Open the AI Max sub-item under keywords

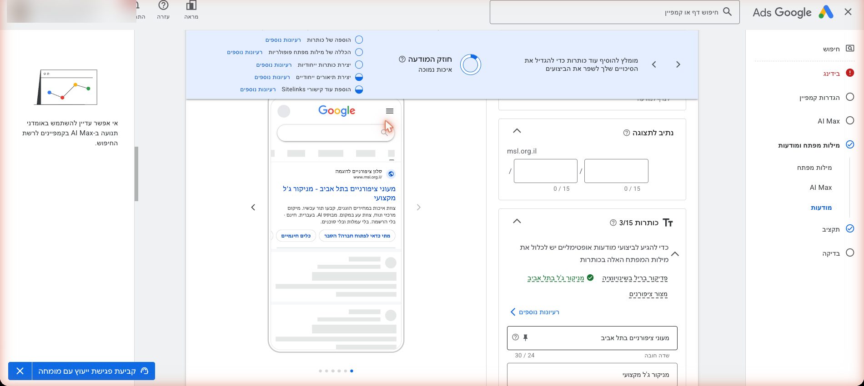[820, 188]
